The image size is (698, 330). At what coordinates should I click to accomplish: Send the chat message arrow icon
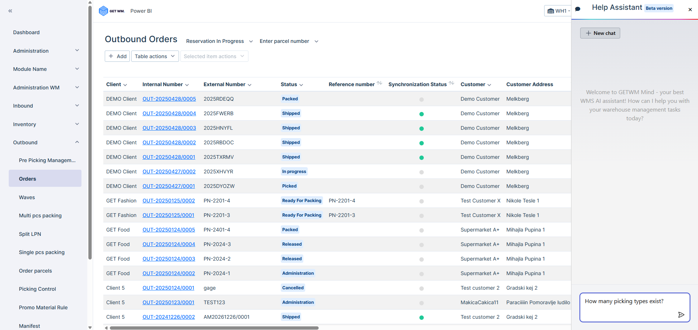pos(681,315)
